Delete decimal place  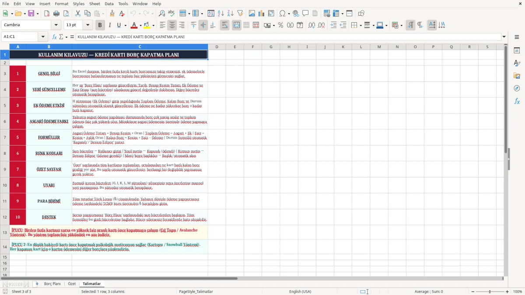(x=321, y=25)
